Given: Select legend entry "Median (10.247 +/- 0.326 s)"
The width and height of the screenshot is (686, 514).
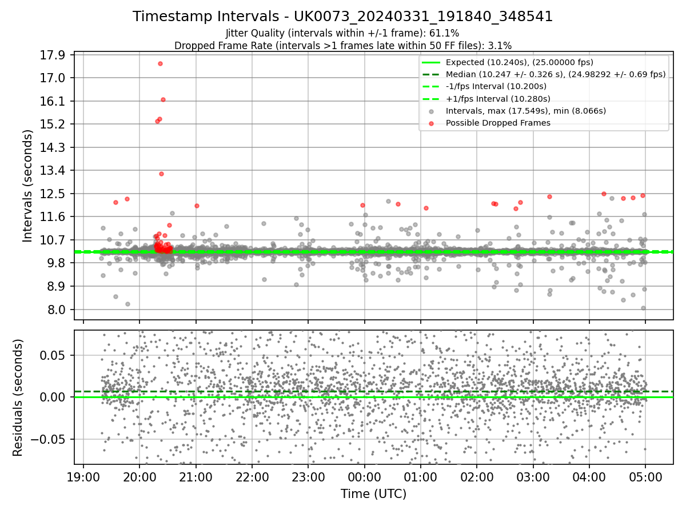Looking at the screenshot, I should [x=556, y=74].
